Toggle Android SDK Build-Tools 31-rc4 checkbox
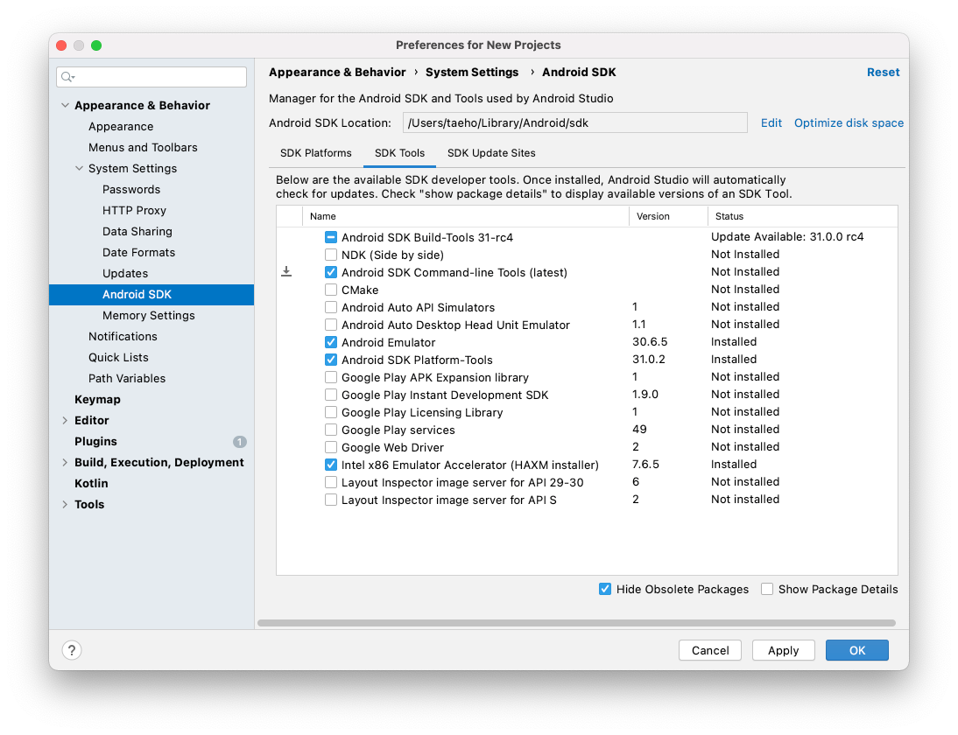Screen dimensions: 958x735 pos(330,237)
